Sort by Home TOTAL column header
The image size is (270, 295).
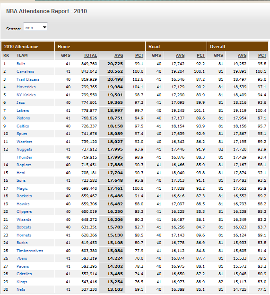(x=90, y=55)
